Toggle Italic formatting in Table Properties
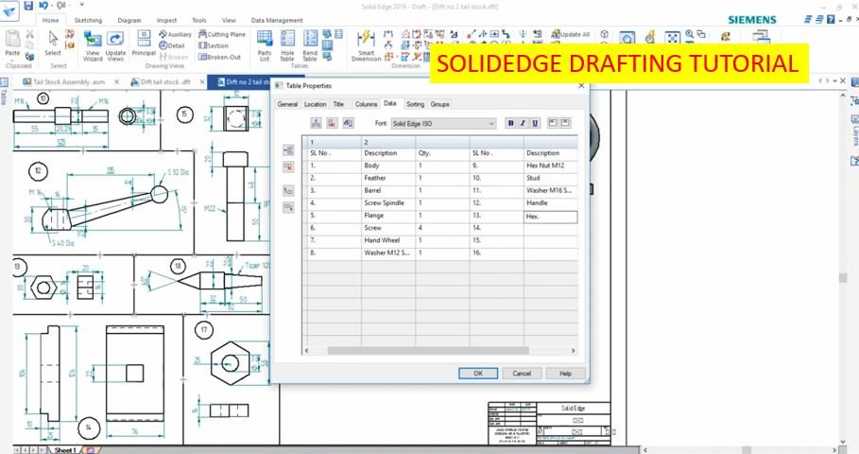The image size is (859, 454). (524, 123)
